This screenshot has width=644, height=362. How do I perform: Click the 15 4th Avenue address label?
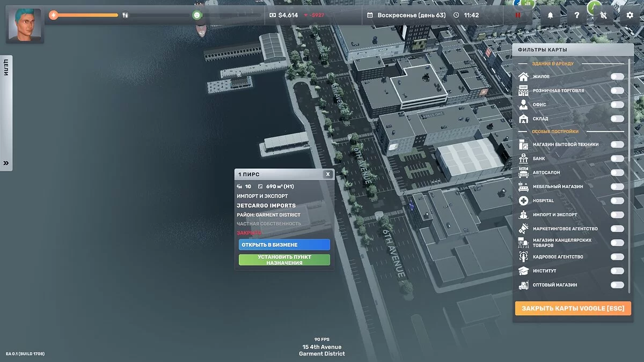coord(322,347)
